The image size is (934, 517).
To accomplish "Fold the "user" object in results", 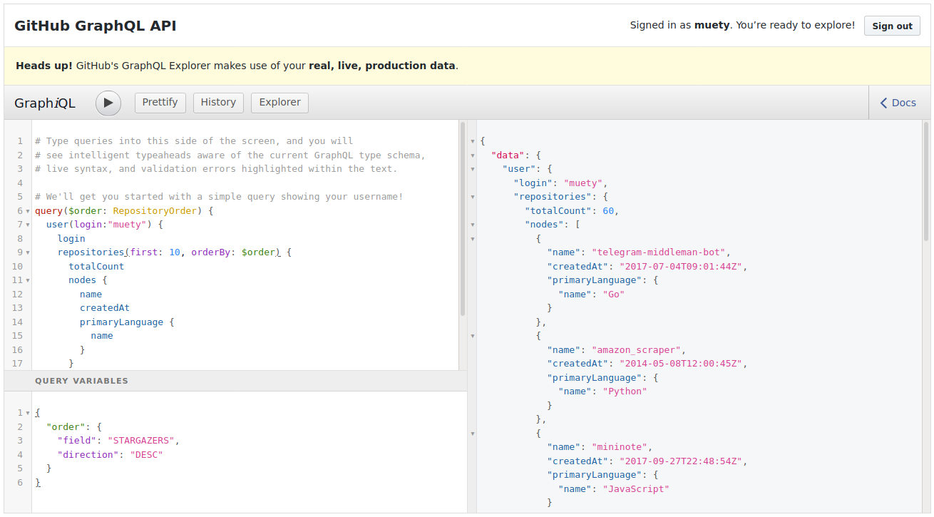I will (x=472, y=170).
